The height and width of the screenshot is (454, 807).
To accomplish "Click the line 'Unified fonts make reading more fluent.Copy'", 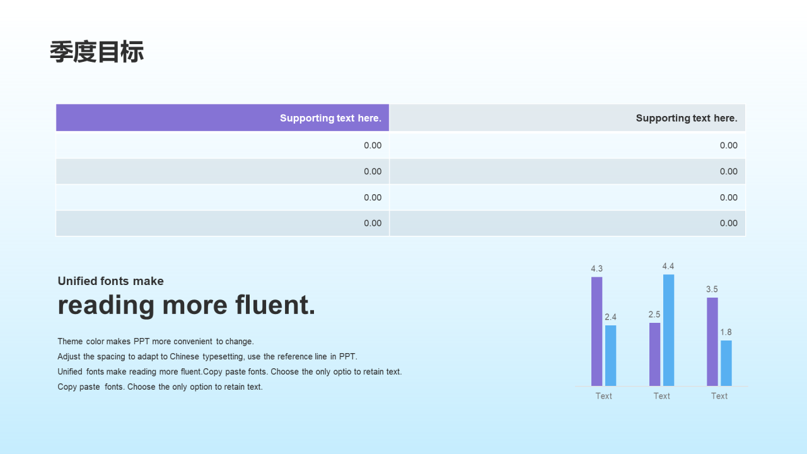I will (229, 372).
